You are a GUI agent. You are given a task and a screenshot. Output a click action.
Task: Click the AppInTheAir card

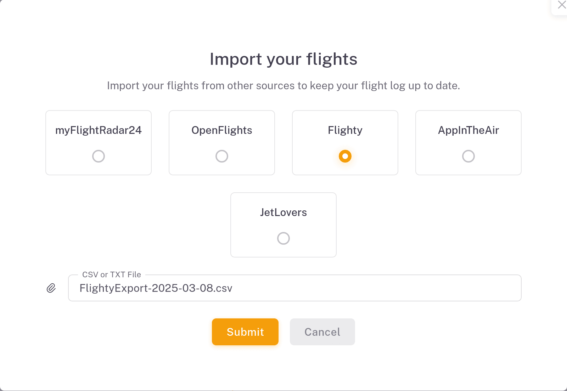coord(468,143)
